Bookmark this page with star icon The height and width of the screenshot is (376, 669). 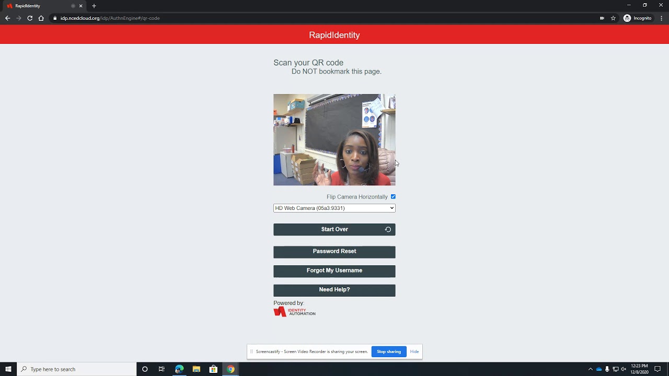613,18
